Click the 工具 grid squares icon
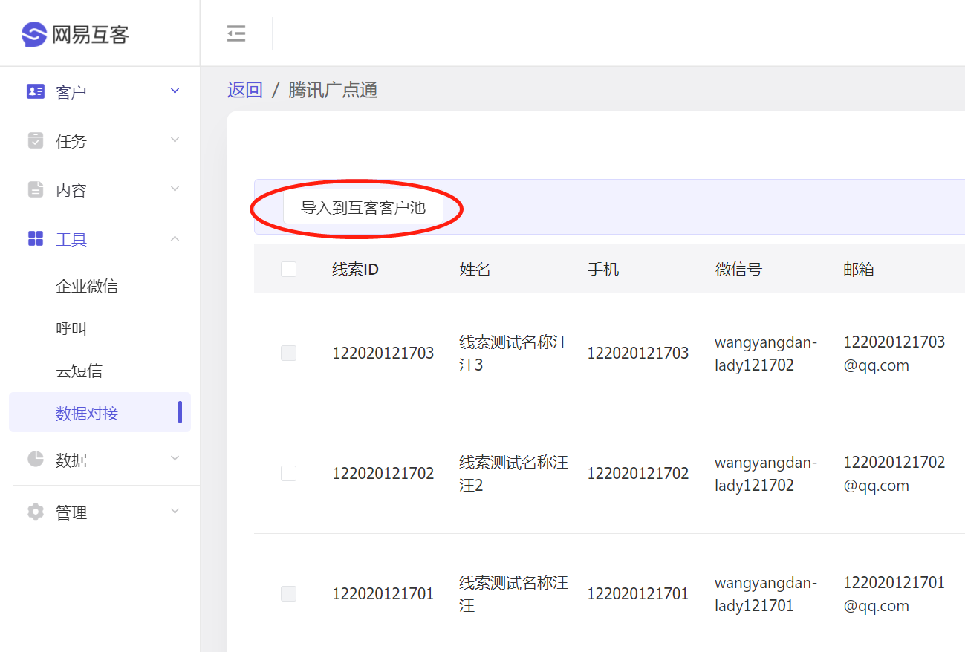The width and height of the screenshot is (965, 652). (36, 238)
